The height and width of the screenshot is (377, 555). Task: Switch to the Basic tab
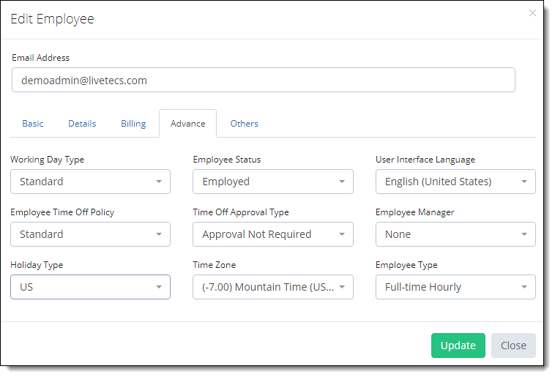(32, 124)
